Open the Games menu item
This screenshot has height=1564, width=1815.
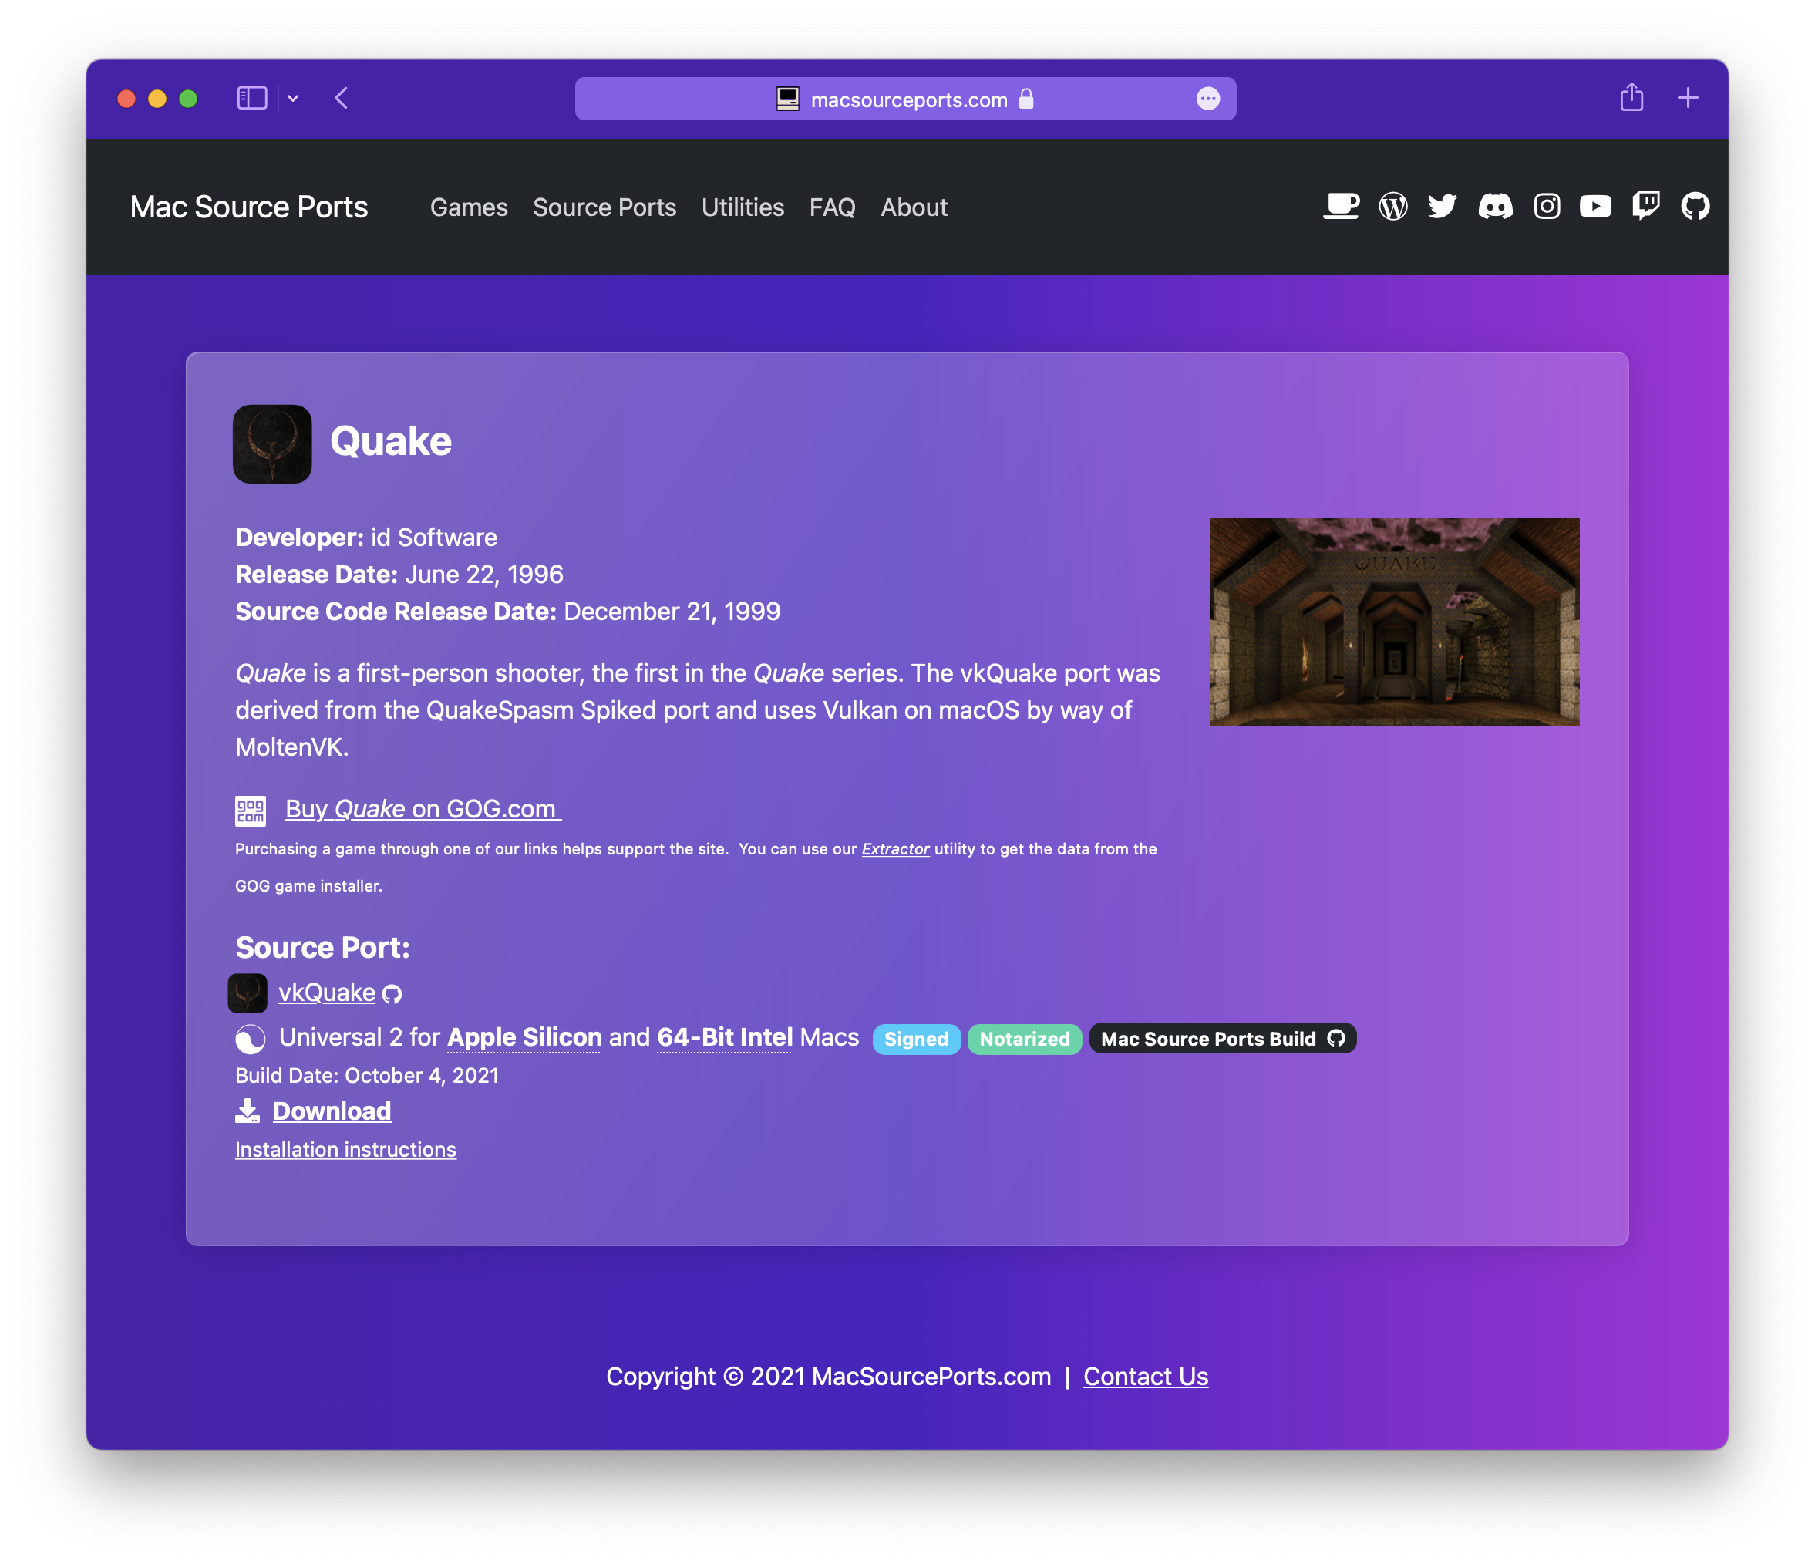click(x=468, y=207)
